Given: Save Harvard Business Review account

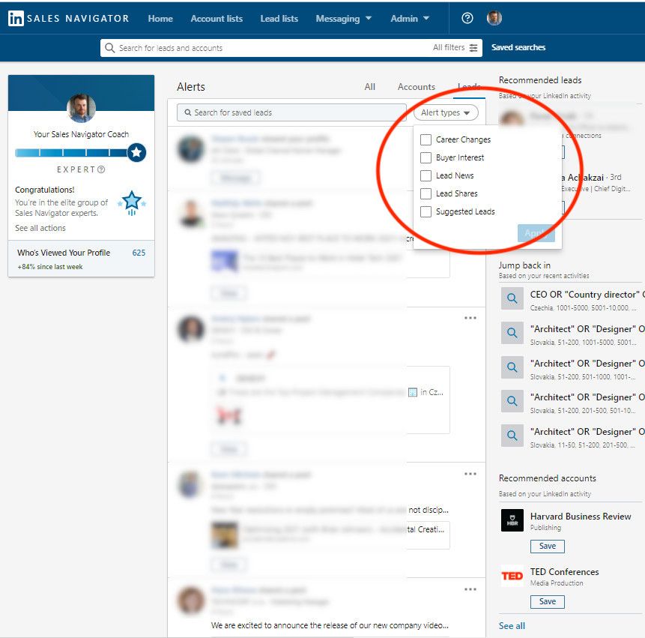Looking at the screenshot, I should [548, 547].
